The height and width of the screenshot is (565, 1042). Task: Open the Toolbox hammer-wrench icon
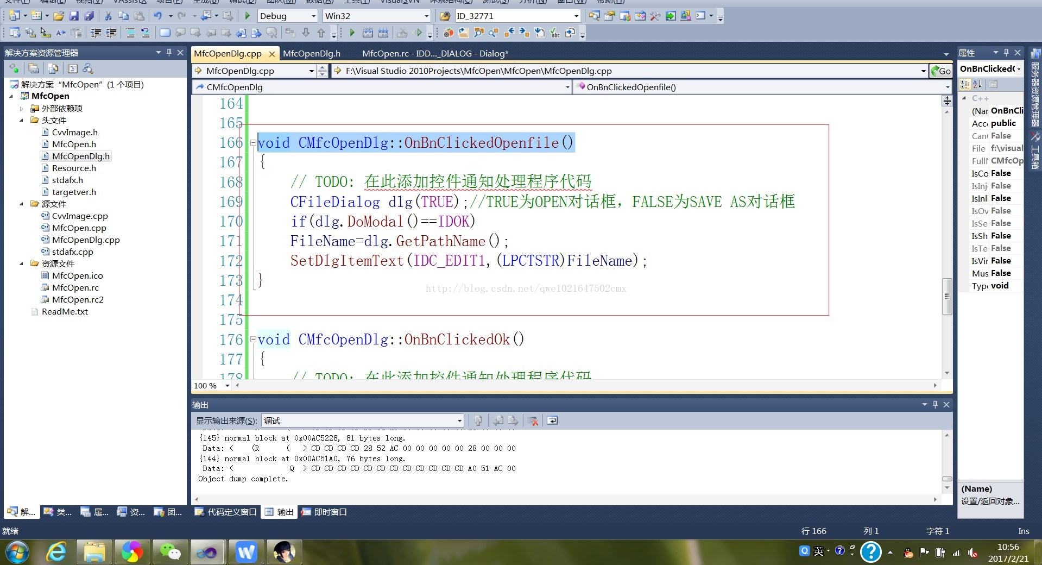coord(655,16)
